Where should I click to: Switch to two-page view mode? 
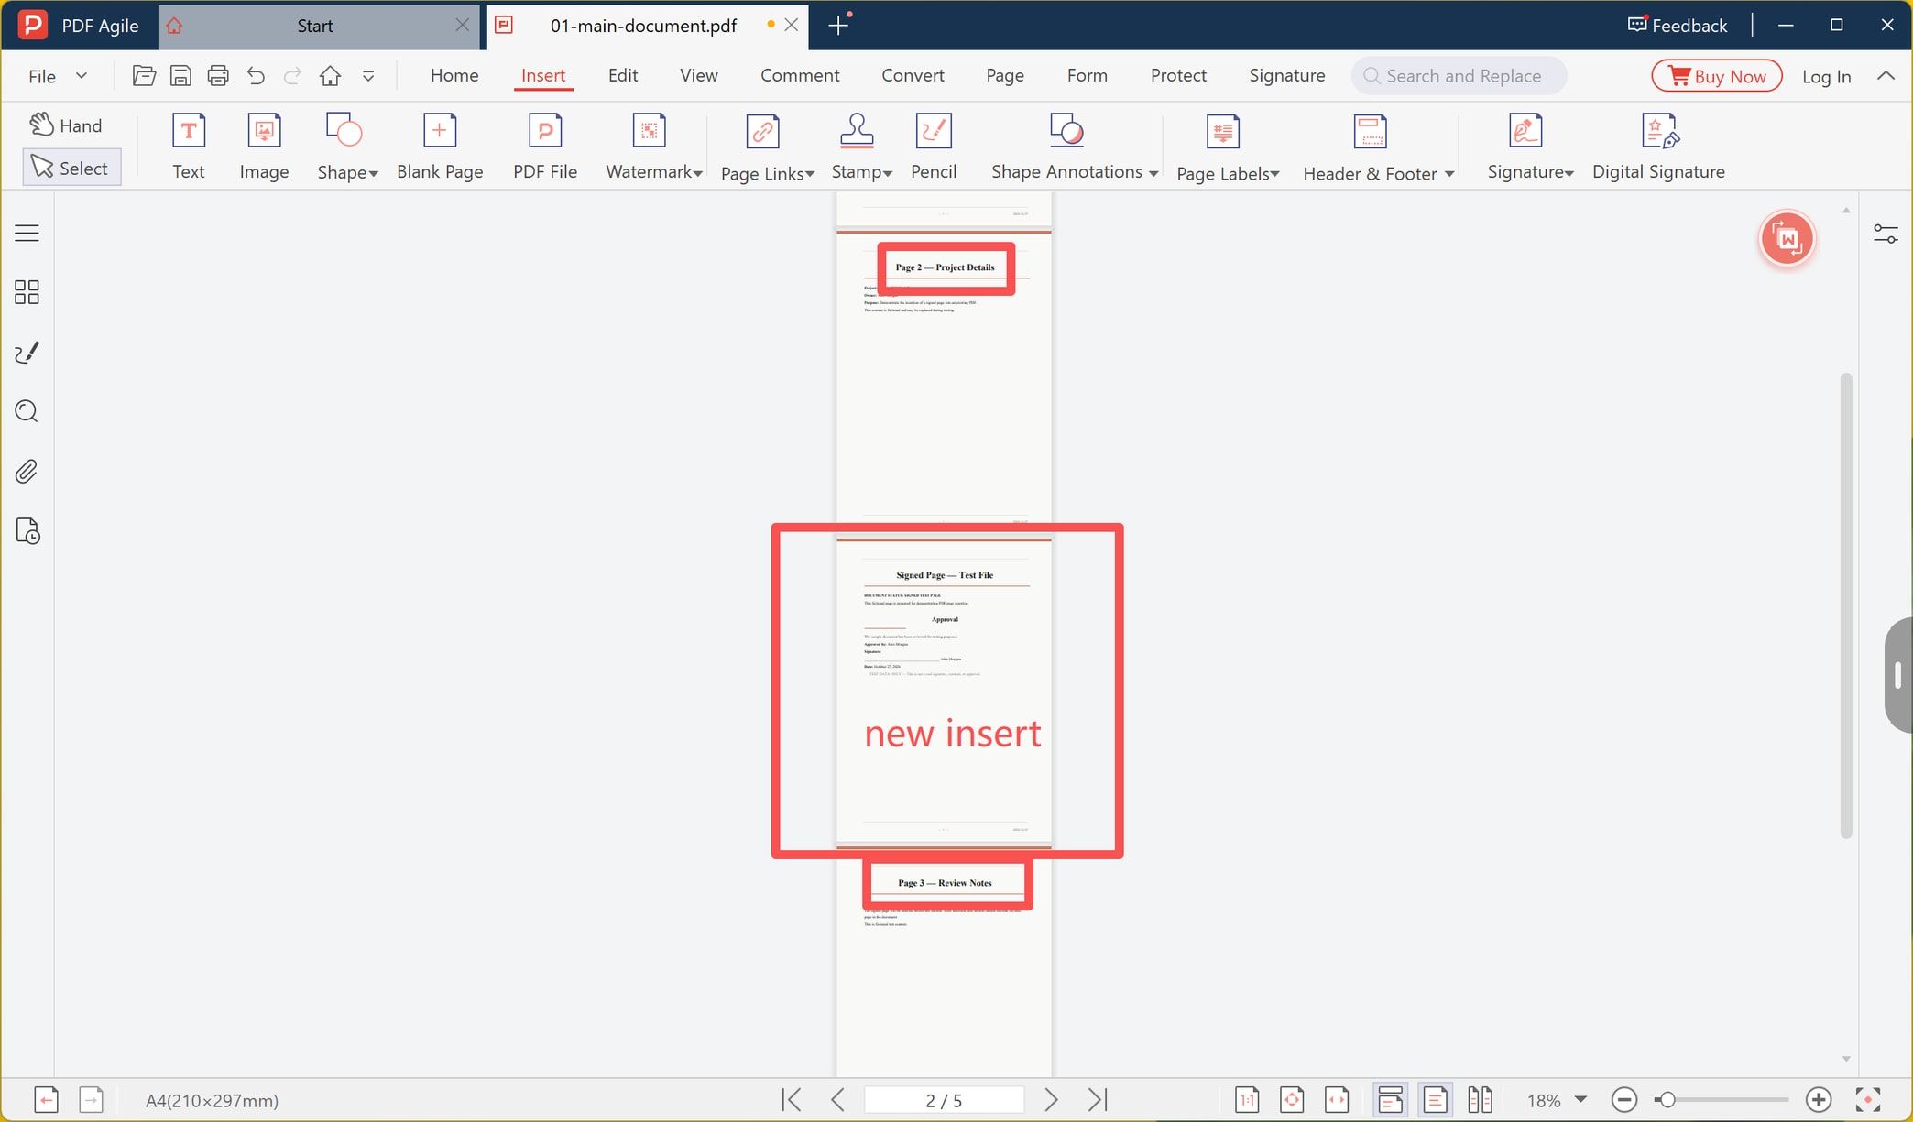pyautogui.click(x=1480, y=1099)
